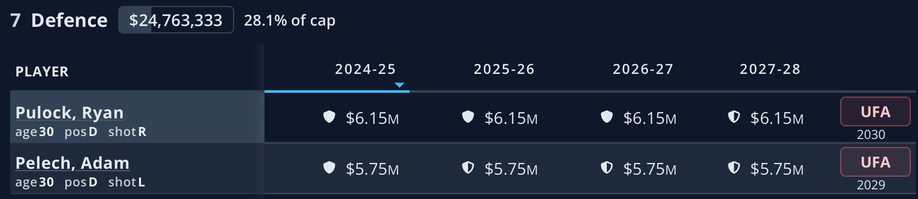918x199 pixels.
Task: Click shield icon for Pulock's 2026-27 salary
Action: (x=606, y=117)
